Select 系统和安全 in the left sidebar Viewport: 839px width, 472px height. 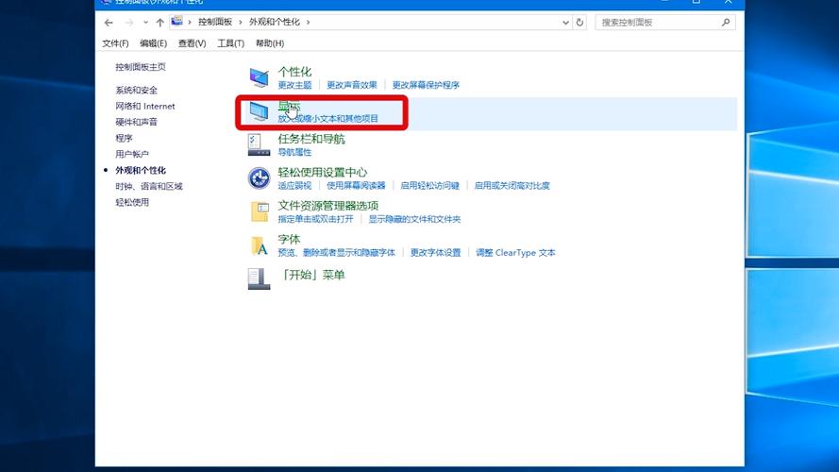pyautogui.click(x=137, y=91)
